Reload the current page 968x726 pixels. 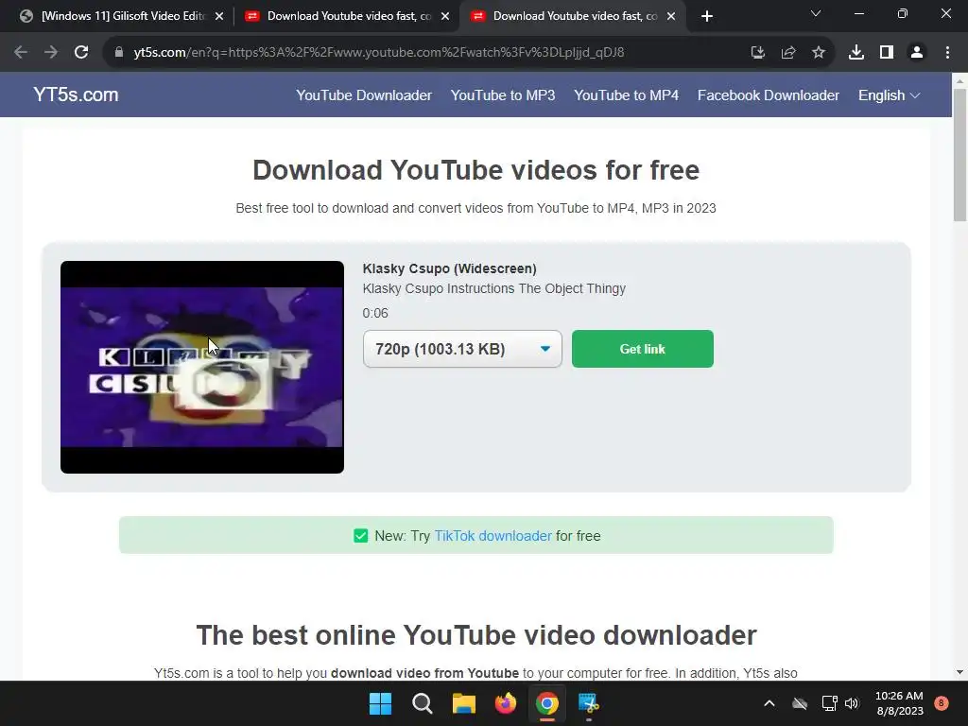81,53
